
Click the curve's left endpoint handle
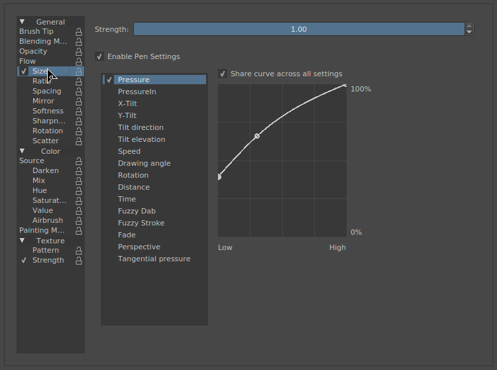[x=219, y=177]
